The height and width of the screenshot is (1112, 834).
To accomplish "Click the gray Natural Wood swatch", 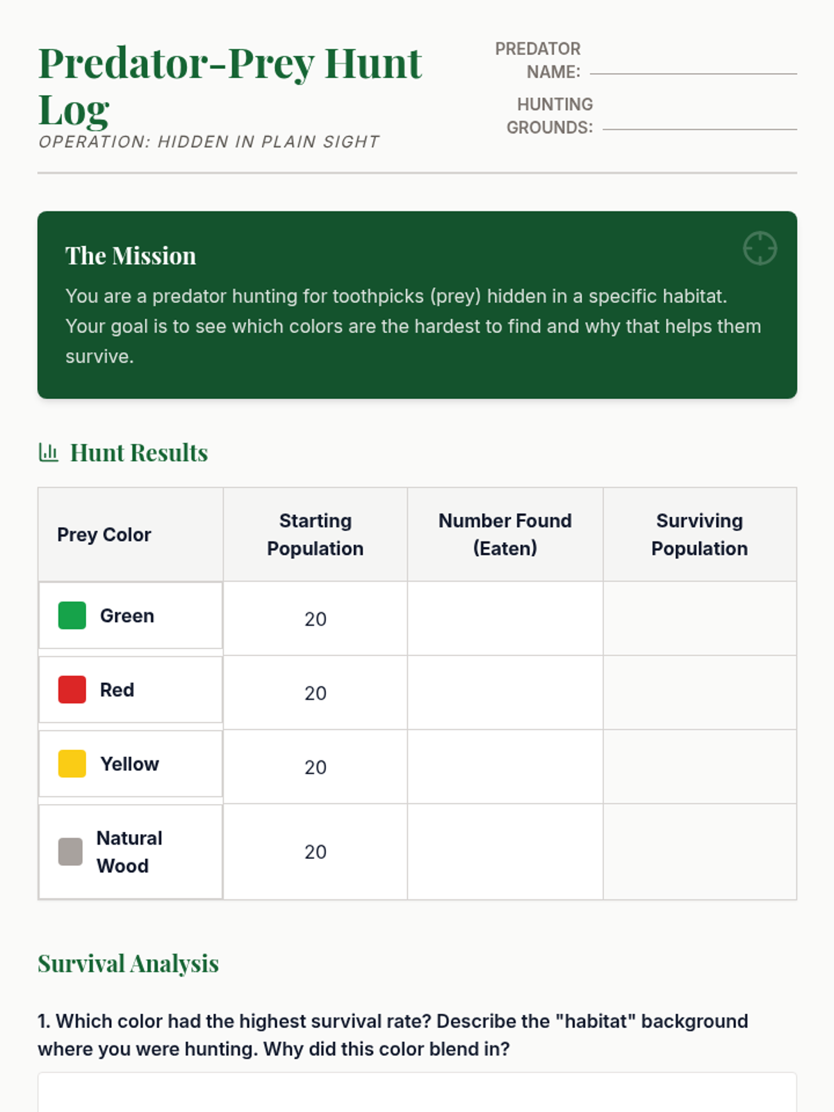I will coord(70,851).
